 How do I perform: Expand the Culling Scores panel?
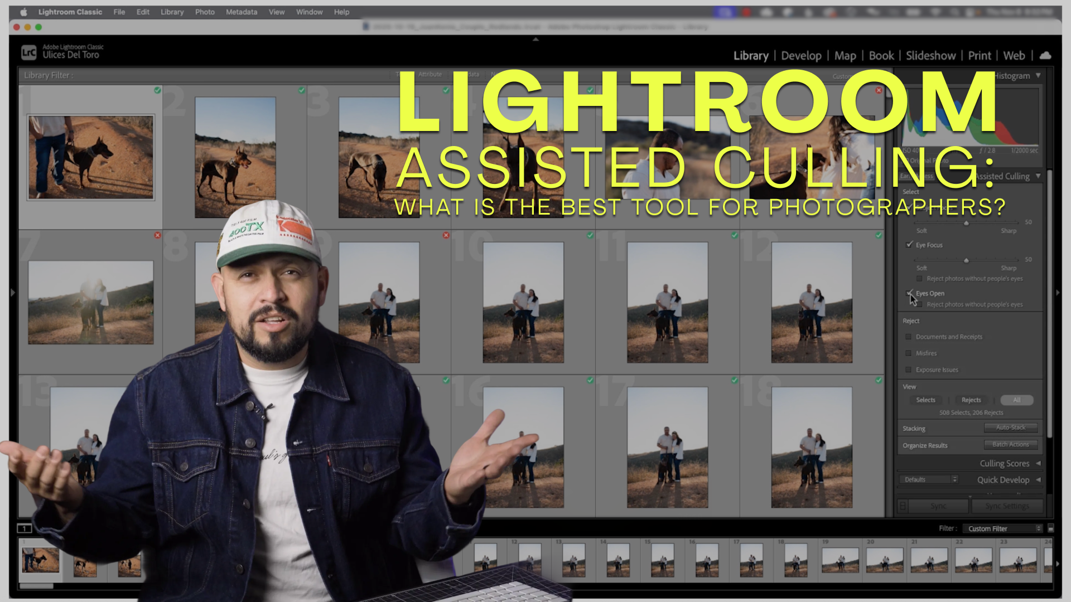[1038, 463]
